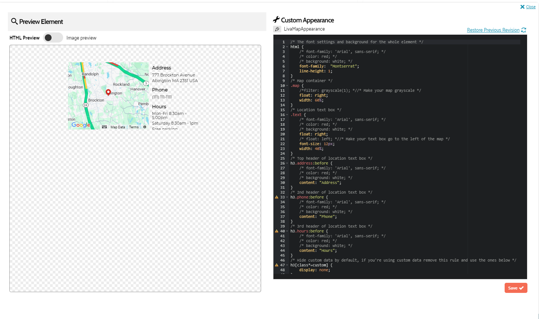Screen dimensions: 539x319
Task: Click the refresh icon next to Restore Previous Revision
Action: tap(523, 30)
